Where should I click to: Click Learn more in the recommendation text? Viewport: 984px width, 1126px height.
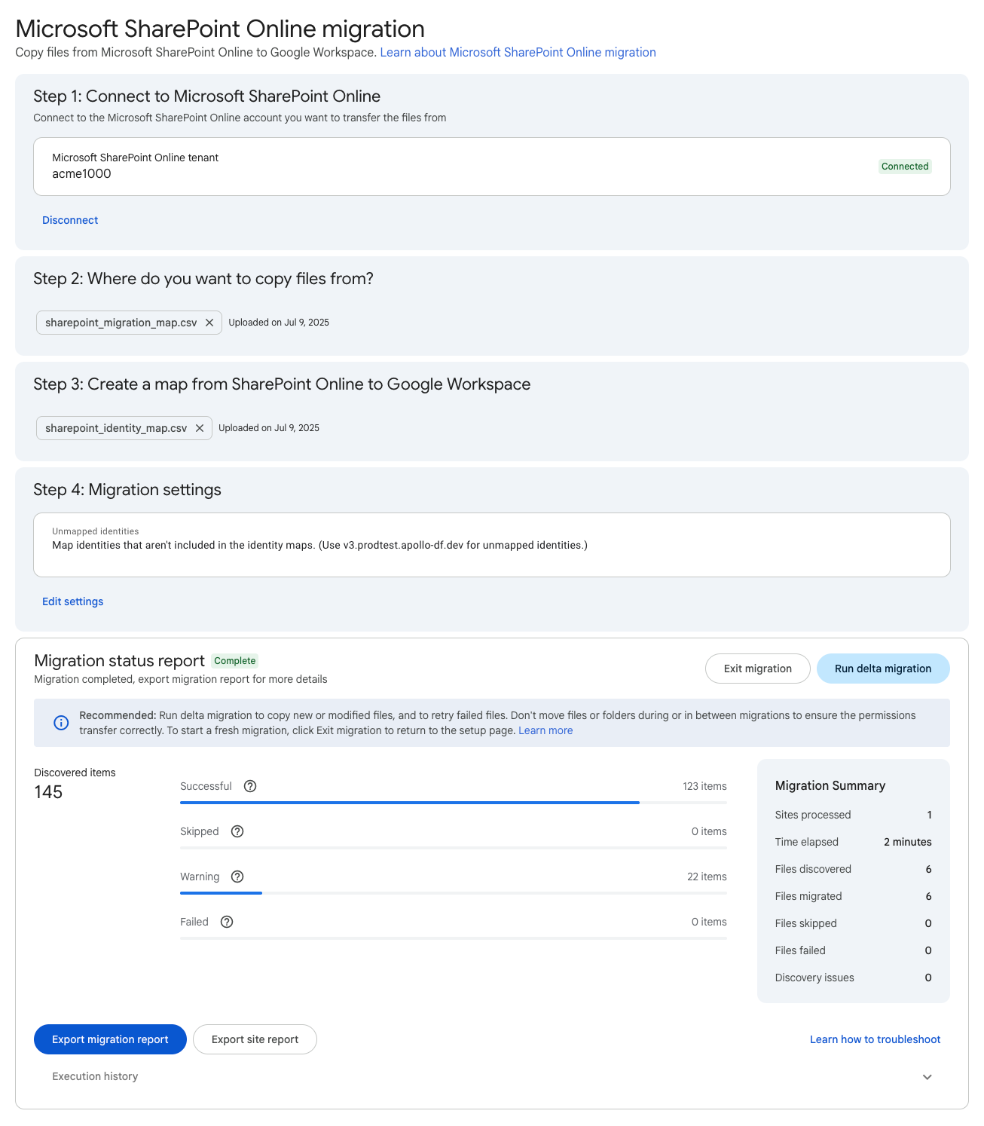tap(545, 730)
